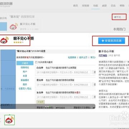Click the blue 安装到浏览器 install button
The image size is (129, 129).
point(111,41)
